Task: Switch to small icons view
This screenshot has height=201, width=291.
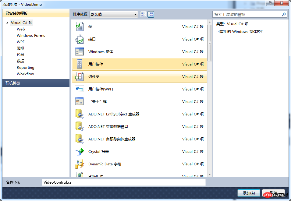Action: (x=143, y=14)
